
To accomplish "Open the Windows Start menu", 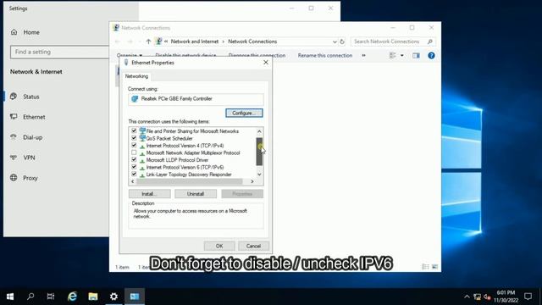I will click(x=10, y=297).
